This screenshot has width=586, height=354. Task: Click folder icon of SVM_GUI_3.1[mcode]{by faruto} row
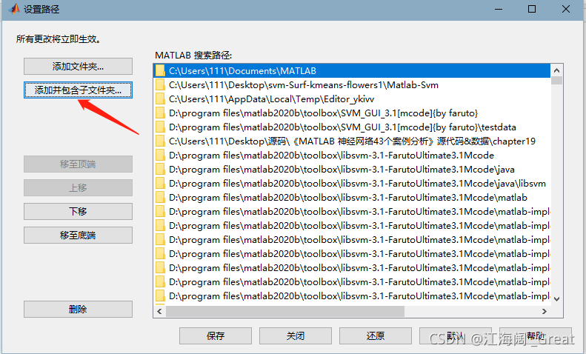(x=160, y=113)
